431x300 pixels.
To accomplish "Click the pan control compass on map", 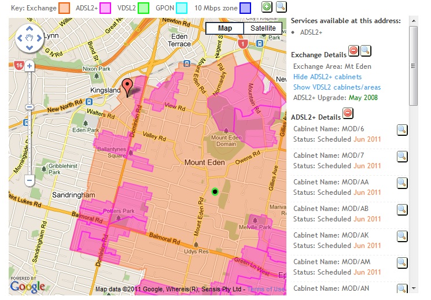I will (x=29, y=38).
